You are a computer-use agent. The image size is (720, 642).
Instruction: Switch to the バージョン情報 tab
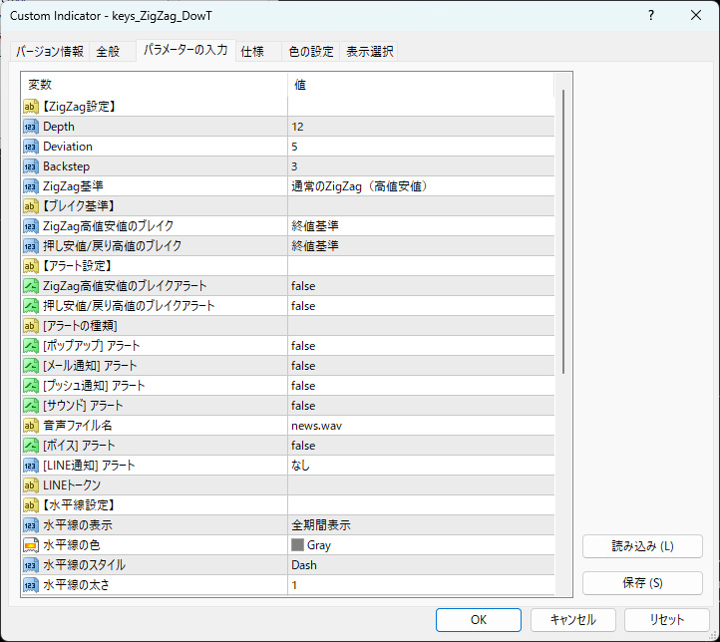(50, 52)
